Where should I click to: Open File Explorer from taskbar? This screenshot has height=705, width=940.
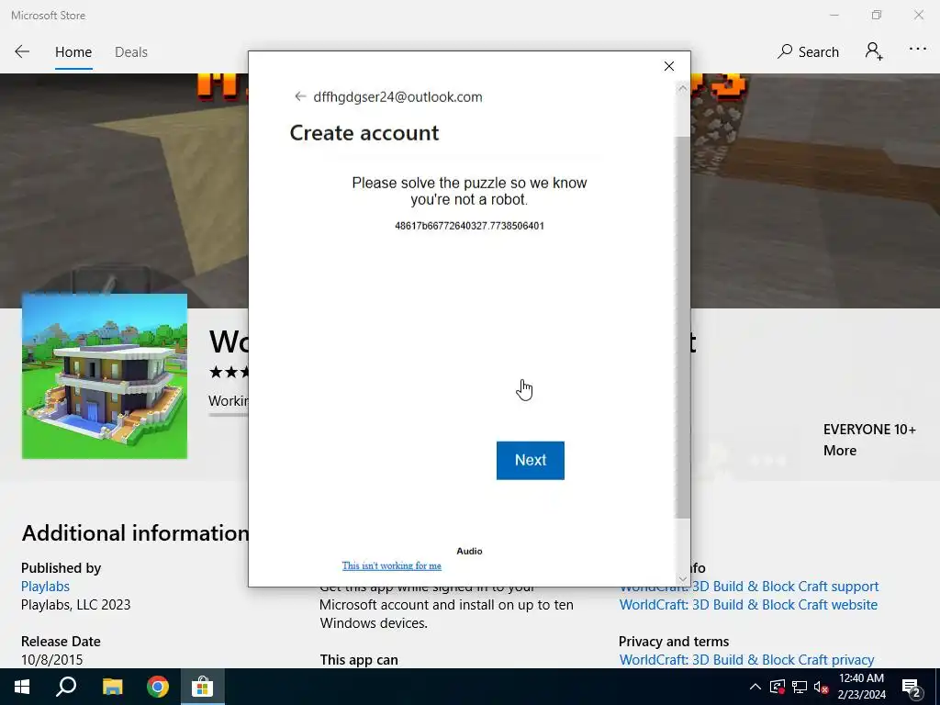coord(112,687)
